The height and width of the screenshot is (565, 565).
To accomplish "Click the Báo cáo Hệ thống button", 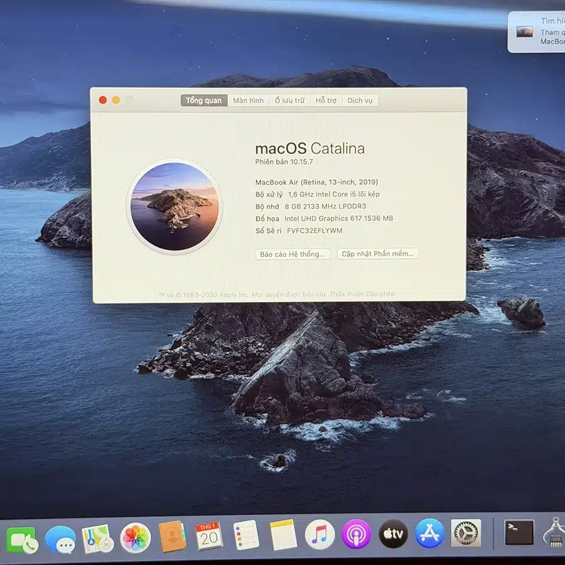I will click(293, 254).
